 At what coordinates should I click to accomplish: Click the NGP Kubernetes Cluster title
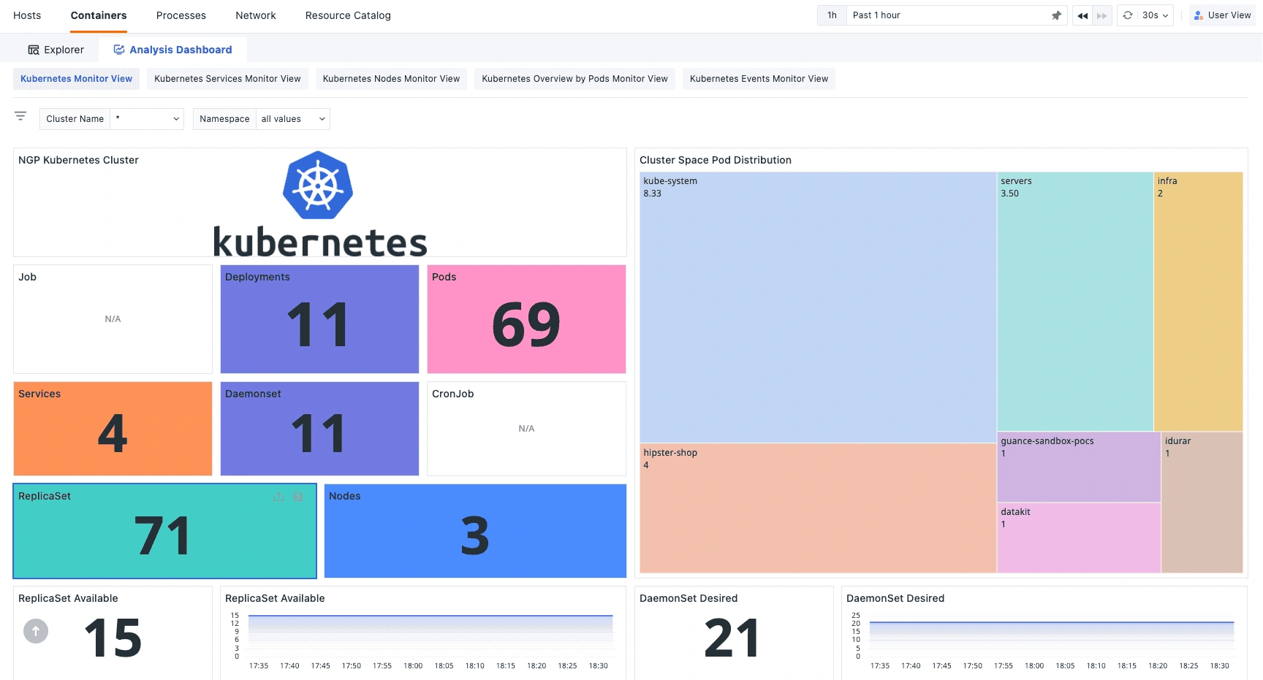pyautogui.click(x=78, y=160)
